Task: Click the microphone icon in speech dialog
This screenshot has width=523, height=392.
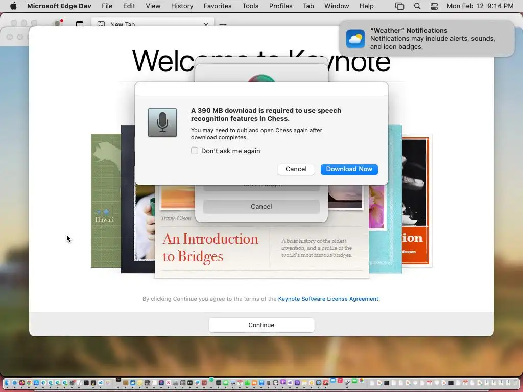Action: tap(162, 122)
